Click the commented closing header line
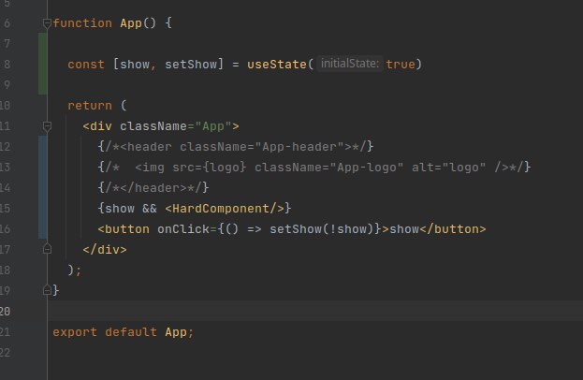 [x=153, y=188]
